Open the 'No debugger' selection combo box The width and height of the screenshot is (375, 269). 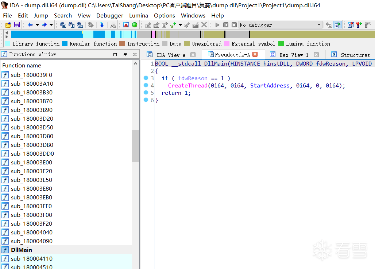pyautogui.click(x=280, y=25)
